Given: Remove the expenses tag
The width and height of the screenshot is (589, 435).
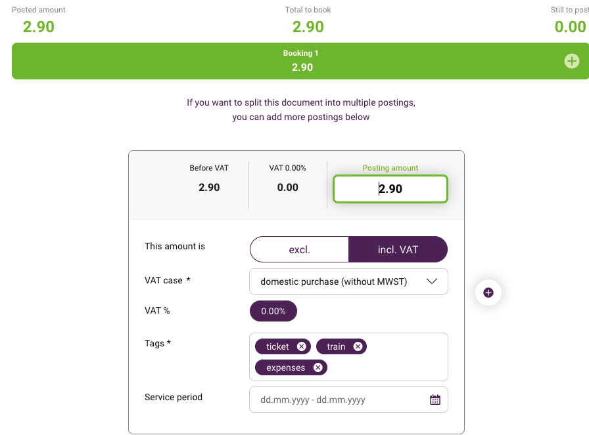Looking at the screenshot, I should [318, 367].
